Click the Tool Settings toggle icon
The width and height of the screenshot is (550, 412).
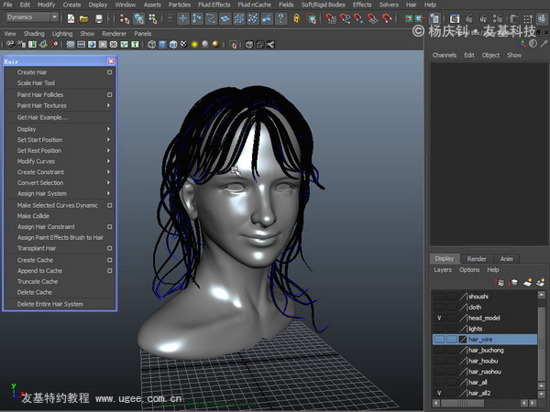[528, 18]
